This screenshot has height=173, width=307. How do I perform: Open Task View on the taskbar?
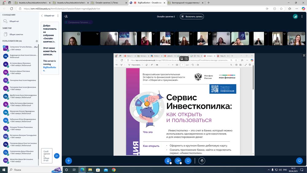point(74,170)
